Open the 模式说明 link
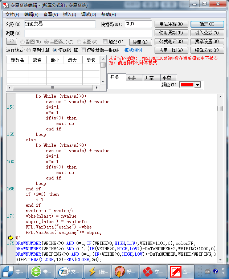The image size is (229, 279). pos(133,50)
